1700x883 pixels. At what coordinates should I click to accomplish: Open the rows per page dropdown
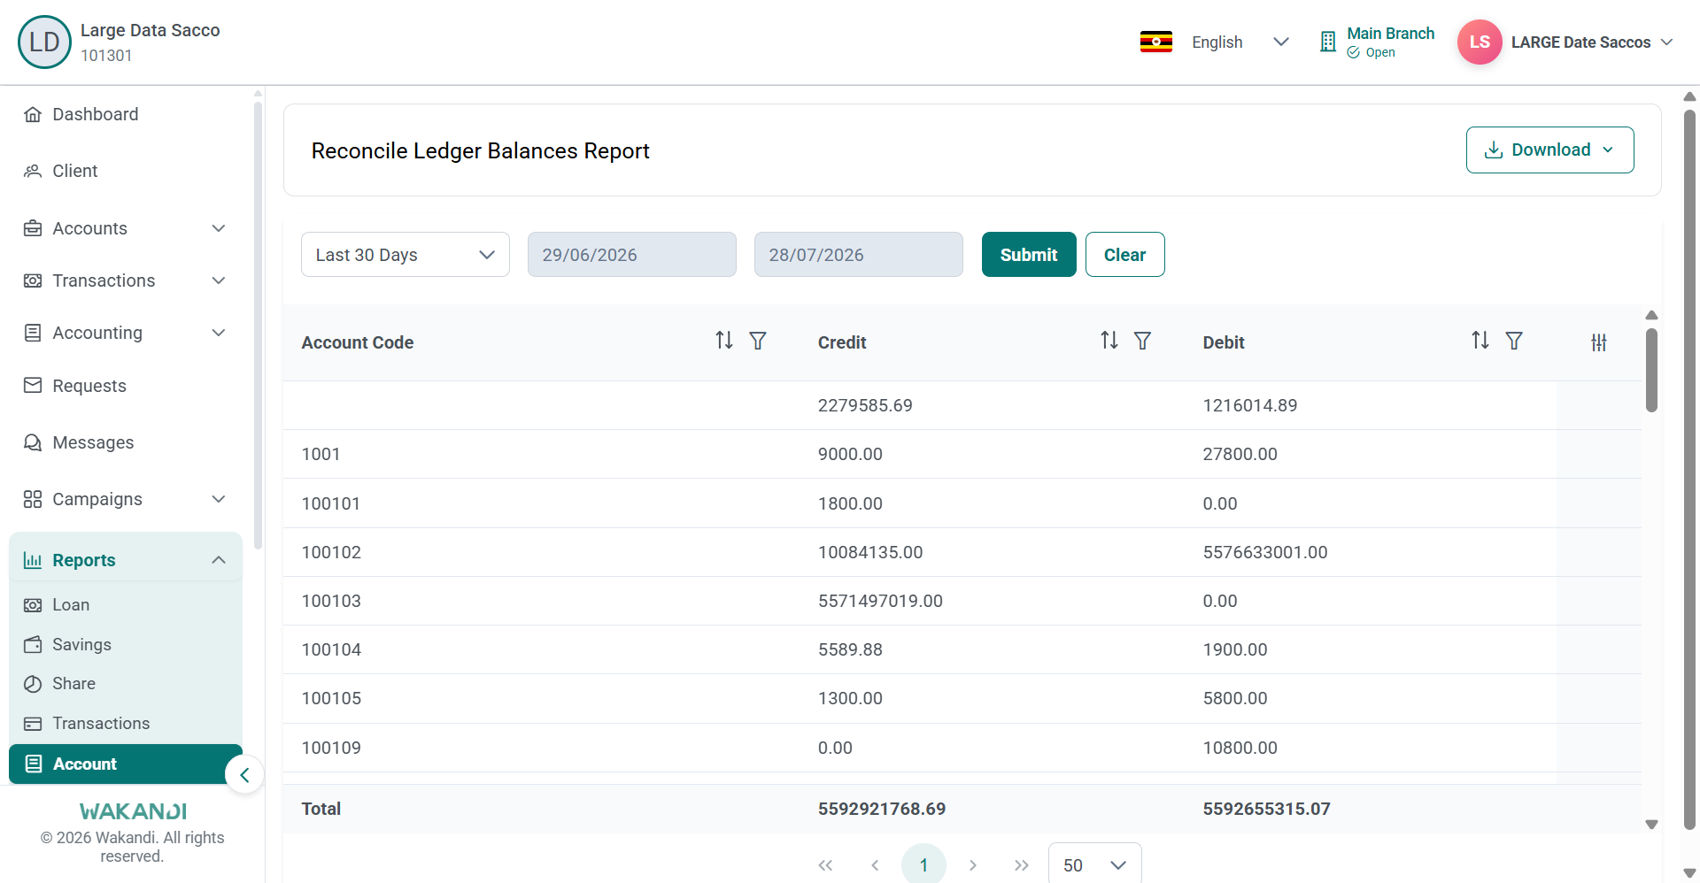pos(1094,864)
